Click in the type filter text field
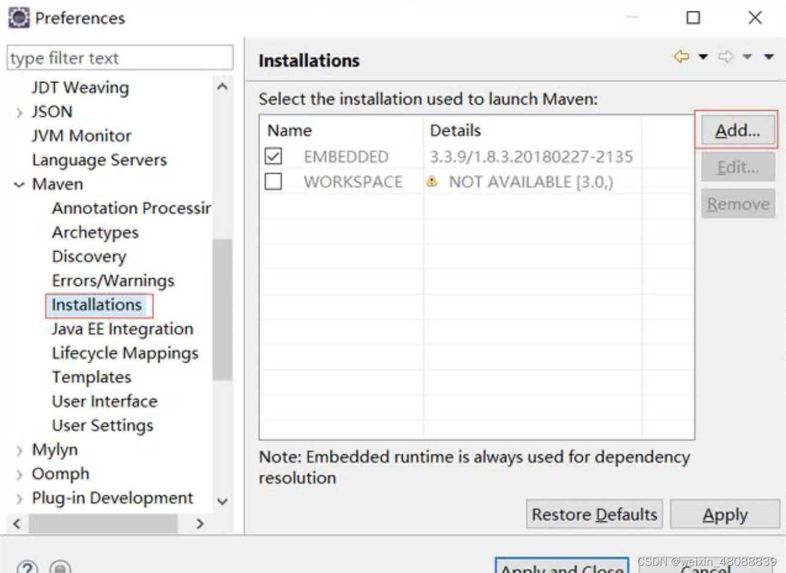This screenshot has width=786, height=573. [120, 58]
